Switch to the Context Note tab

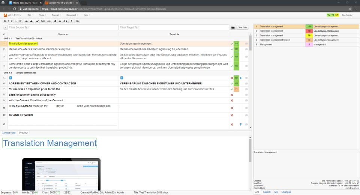coord(9,133)
